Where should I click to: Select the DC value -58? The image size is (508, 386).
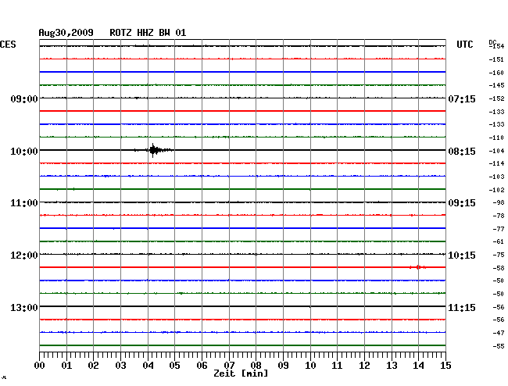tap(499, 269)
